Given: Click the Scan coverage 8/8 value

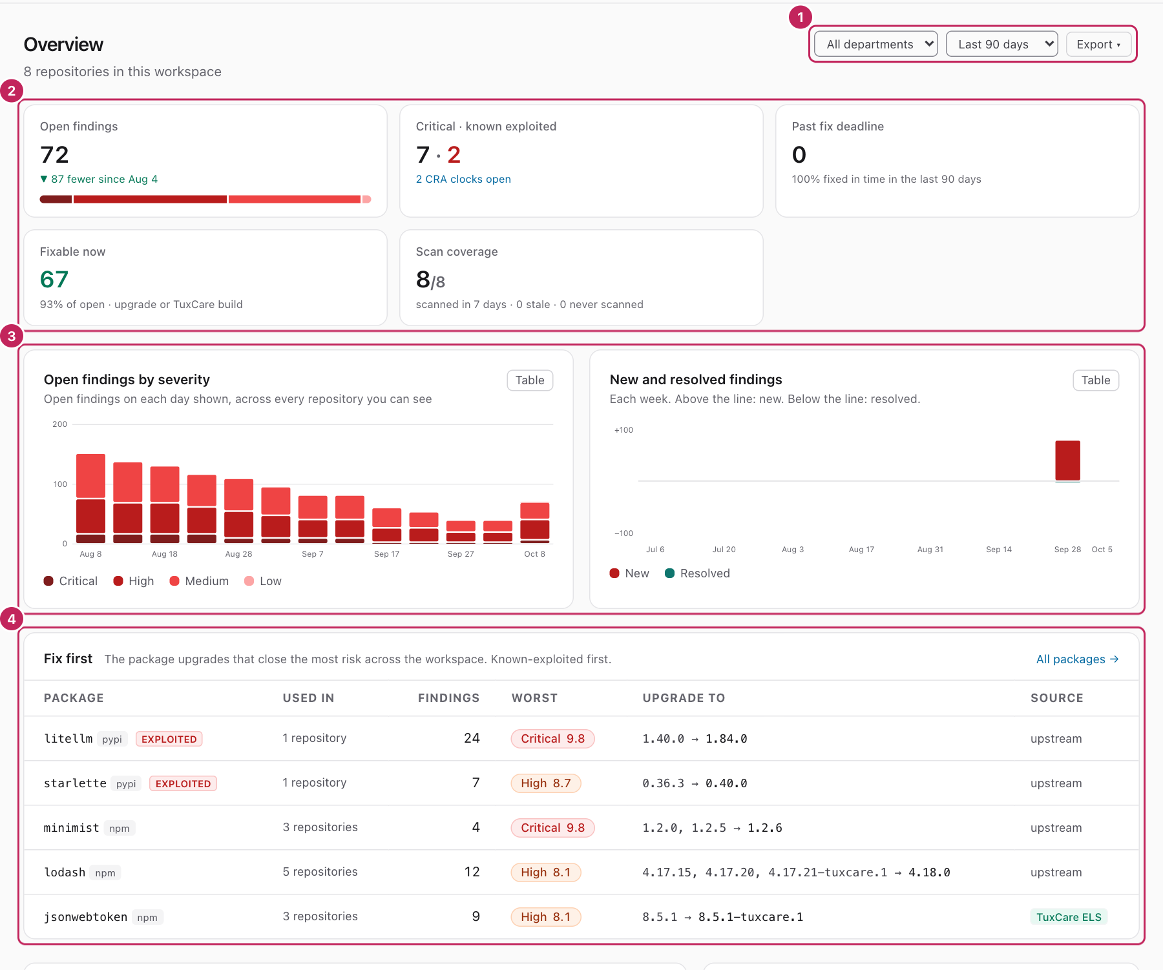Looking at the screenshot, I should click(x=430, y=280).
